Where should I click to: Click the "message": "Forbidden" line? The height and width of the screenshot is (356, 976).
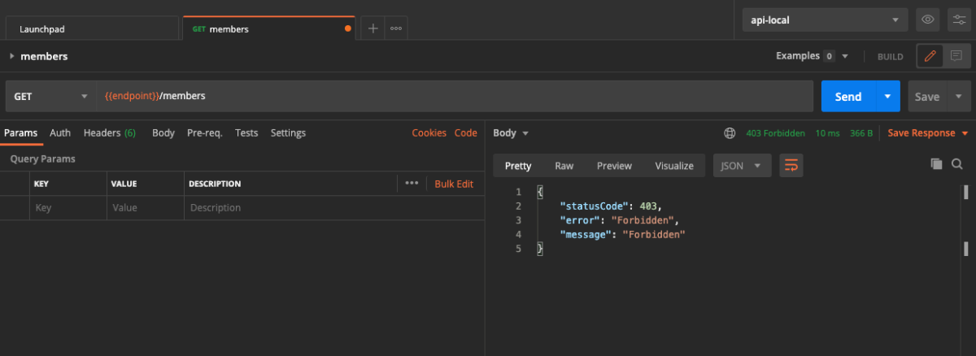pyautogui.click(x=622, y=234)
